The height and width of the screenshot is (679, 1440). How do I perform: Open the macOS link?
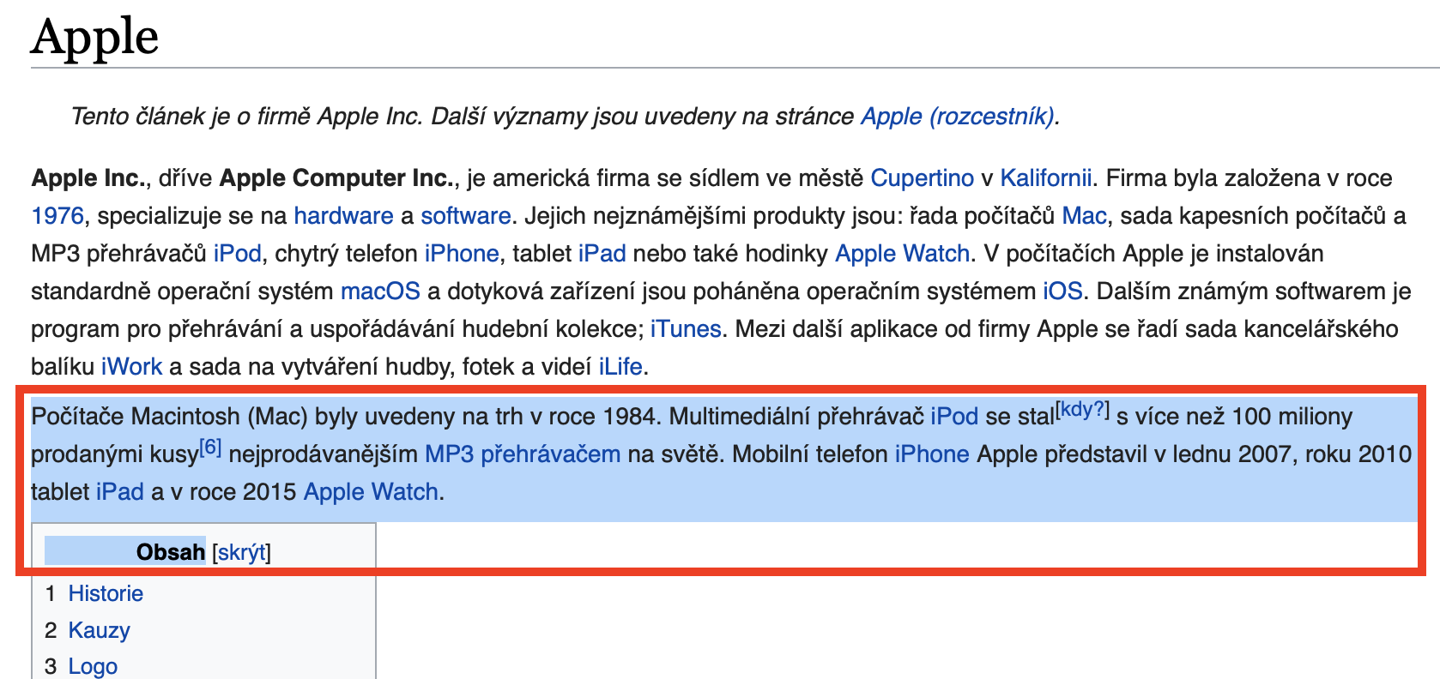[x=380, y=291]
